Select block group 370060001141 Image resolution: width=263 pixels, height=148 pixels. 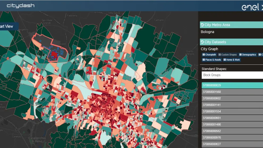coord(232,105)
